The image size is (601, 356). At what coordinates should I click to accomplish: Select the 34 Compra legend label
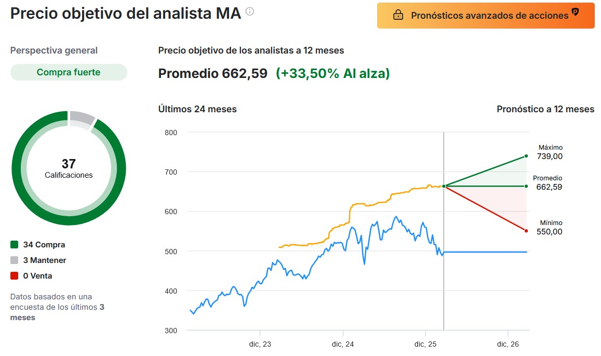(44, 245)
